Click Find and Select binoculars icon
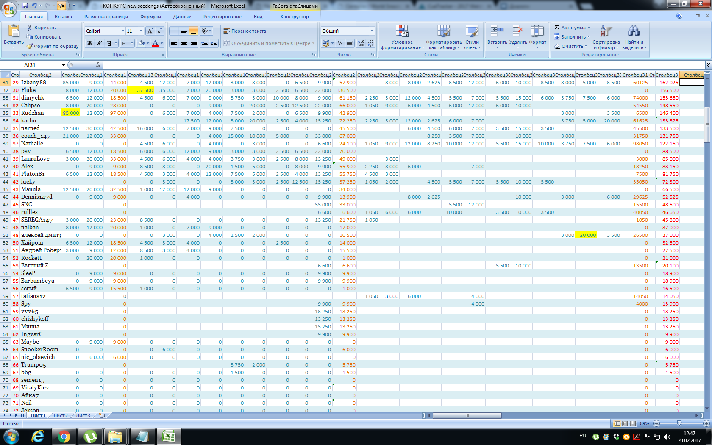Viewport: 712px width, 445px height. tap(634, 32)
